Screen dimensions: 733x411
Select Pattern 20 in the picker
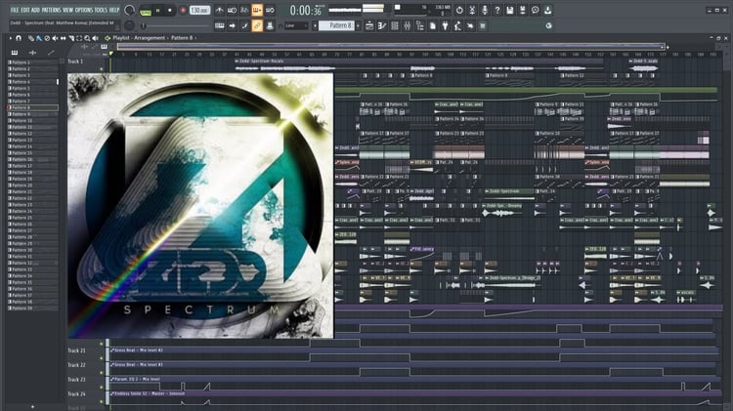(32, 185)
